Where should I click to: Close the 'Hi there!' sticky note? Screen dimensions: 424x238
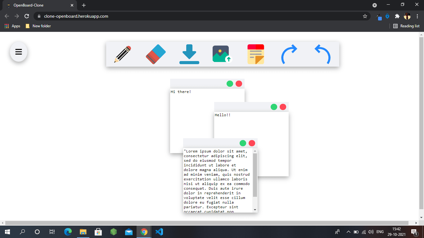point(239,84)
